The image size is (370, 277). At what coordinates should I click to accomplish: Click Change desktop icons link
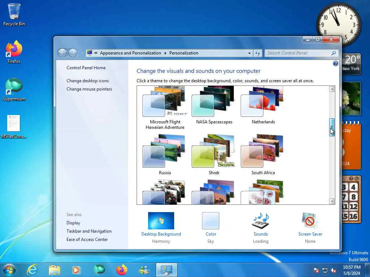pyautogui.click(x=87, y=80)
